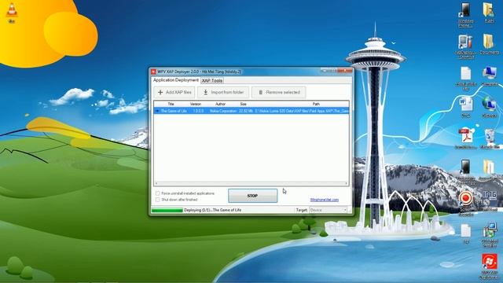Click the Nokia Corporation author cell
Screen dimensions: 503x283
223,111
